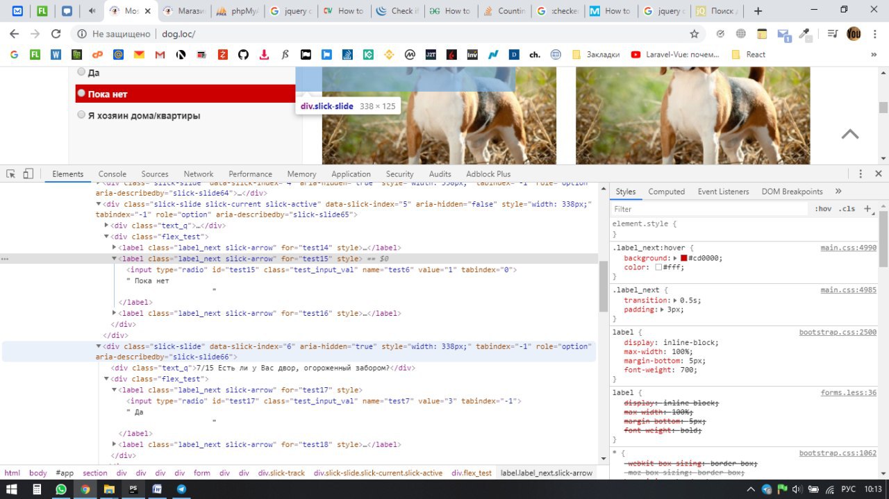Image resolution: width=889 pixels, height=499 pixels.
Task: Expand the div class text_q node
Action: pos(107,226)
